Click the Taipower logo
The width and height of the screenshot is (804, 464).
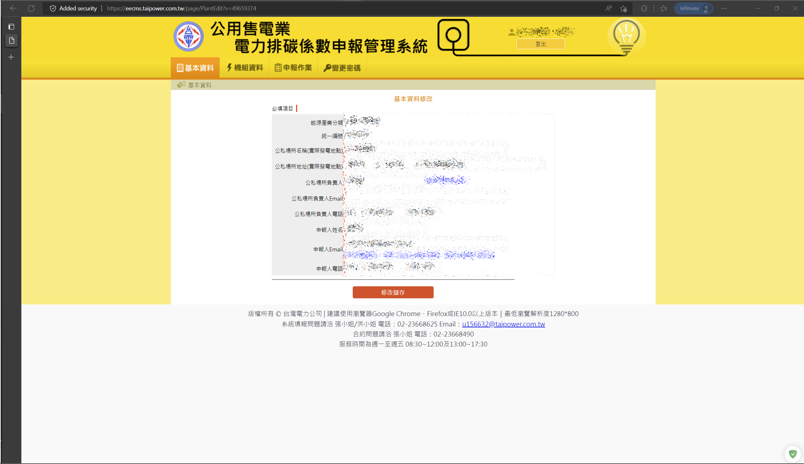tap(188, 36)
